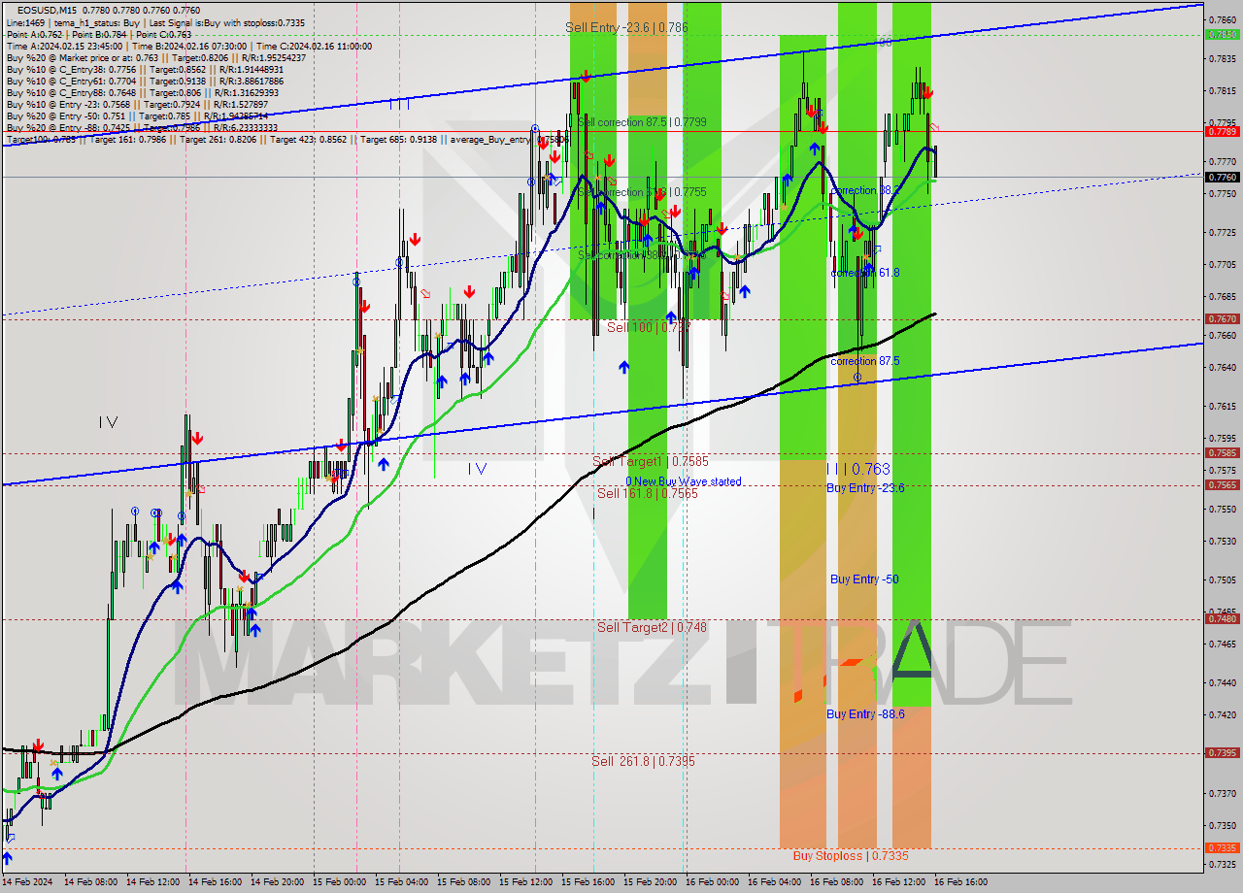Click the '14 Feb 2024' date on time axis
1243x893 pixels.
pos(29,883)
